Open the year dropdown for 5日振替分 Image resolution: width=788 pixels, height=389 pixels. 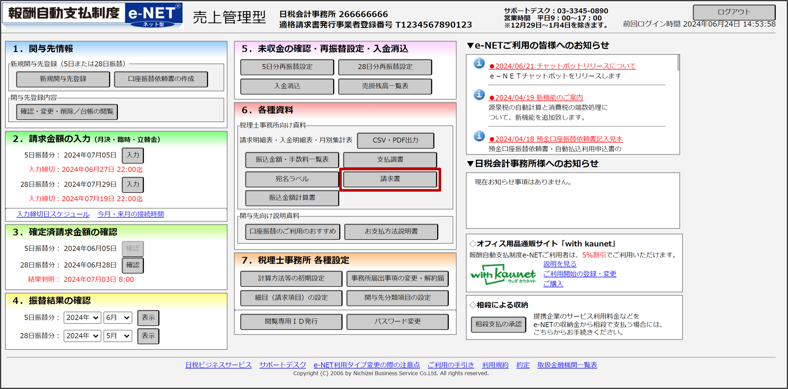[x=82, y=317]
